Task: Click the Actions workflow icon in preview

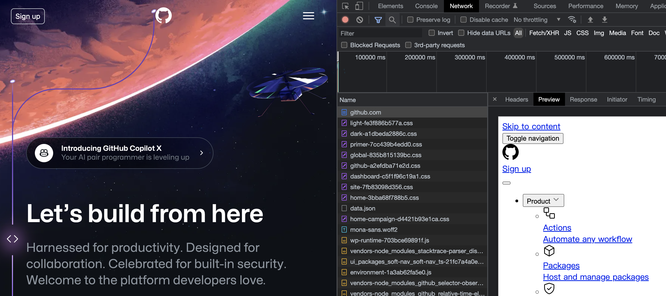Action: click(x=549, y=213)
